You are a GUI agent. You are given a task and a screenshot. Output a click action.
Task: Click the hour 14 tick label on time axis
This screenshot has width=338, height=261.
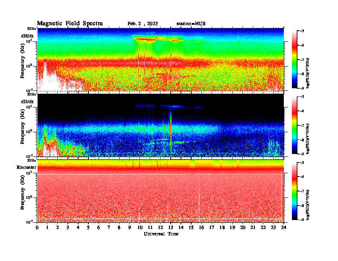tap(181, 228)
